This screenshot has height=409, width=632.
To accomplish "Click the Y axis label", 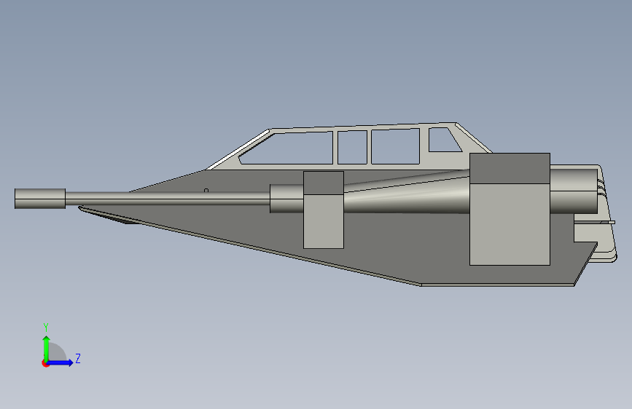I will [x=46, y=327].
